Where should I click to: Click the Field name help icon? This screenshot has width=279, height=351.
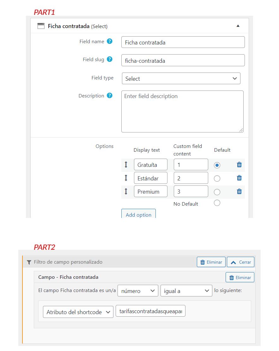coord(109,41)
